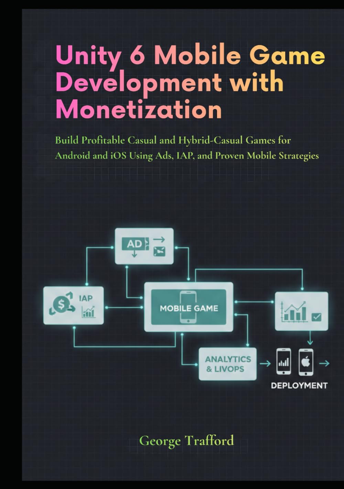344x489 pixels.
Task: Click arrow between Analytics box and phones
Action: point(265,363)
